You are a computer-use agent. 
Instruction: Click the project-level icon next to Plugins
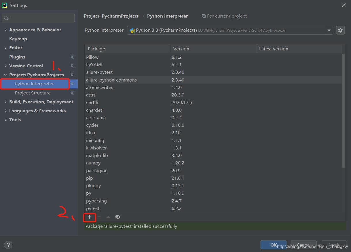click(72, 57)
